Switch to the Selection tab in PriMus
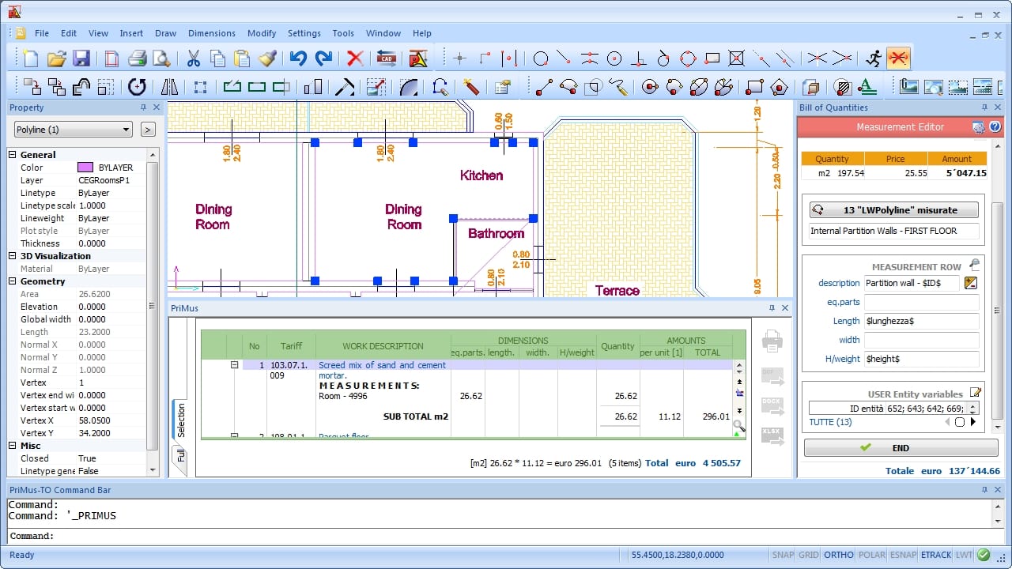This screenshot has height=569, width=1012. pos(180,420)
